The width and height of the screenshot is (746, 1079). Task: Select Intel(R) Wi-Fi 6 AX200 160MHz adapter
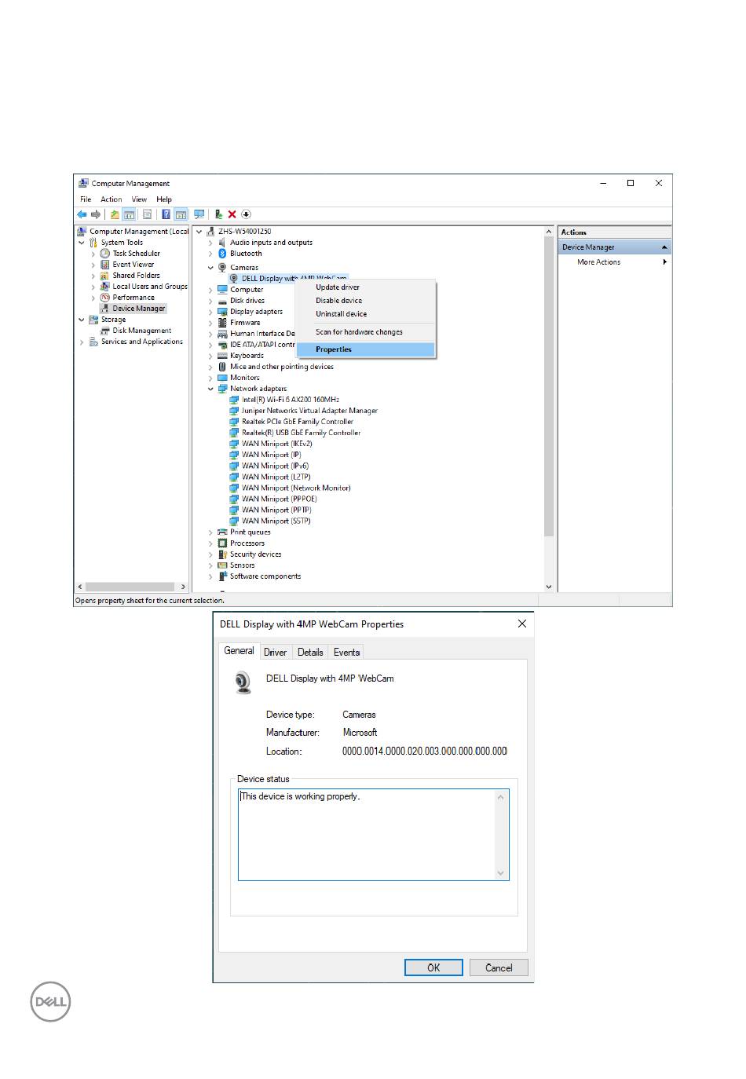pos(290,400)
